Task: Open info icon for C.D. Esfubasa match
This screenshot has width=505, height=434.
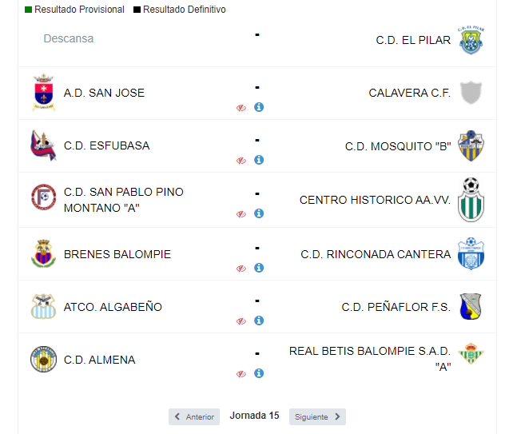Action: [x=259, y=160]
